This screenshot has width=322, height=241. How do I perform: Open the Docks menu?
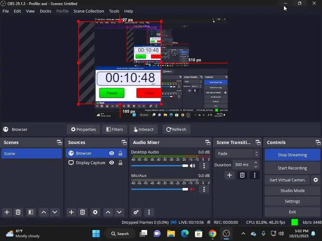pyautogui.click(x=45, y=11)
